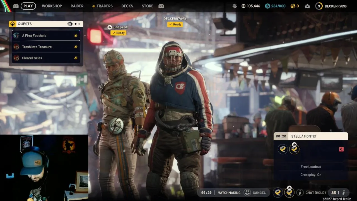
Task: Select the first Quests page dot
Action: tap(76, 24)
